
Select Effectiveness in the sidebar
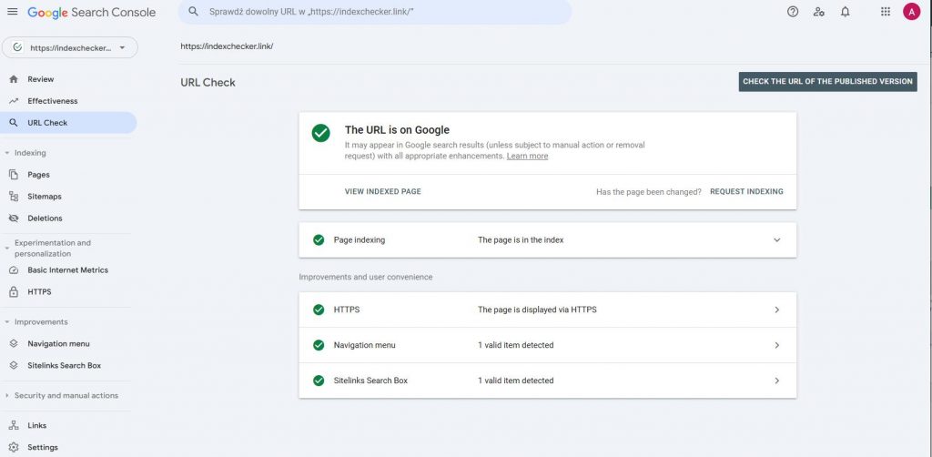pyautogui.click(x=52, y=101)
